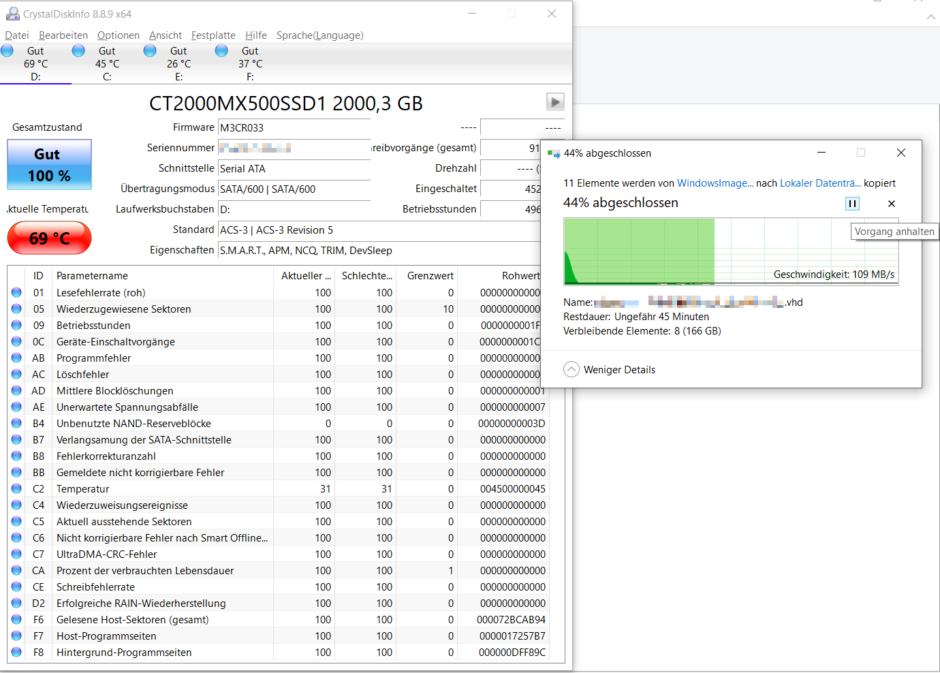940x673 pixels.
Task: Click status icon of Programmfehler row
Action: [16, 358]
